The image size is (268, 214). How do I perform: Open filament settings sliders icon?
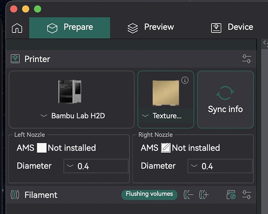tap(247, 195)
